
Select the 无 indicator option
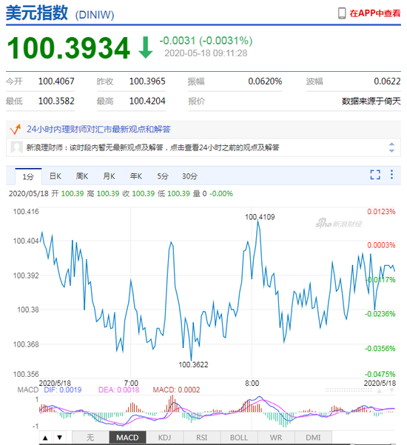pos(90,438)
